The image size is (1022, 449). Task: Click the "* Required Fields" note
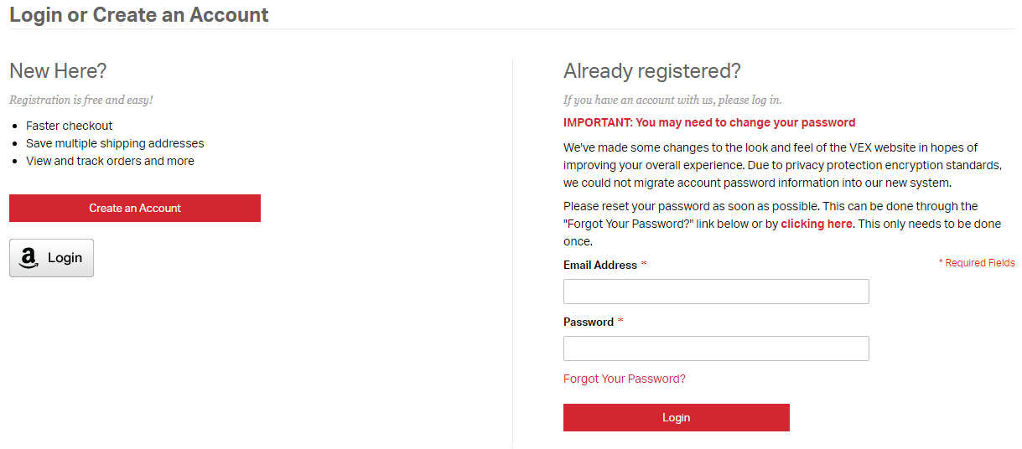pos(977,263)
